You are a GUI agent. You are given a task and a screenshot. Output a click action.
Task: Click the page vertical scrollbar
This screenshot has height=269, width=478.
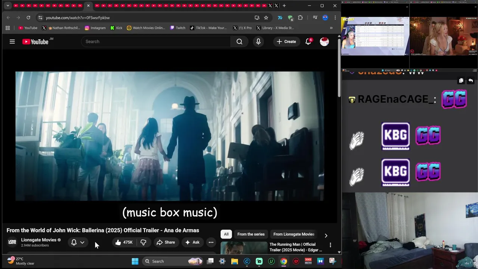pos(339,67)
